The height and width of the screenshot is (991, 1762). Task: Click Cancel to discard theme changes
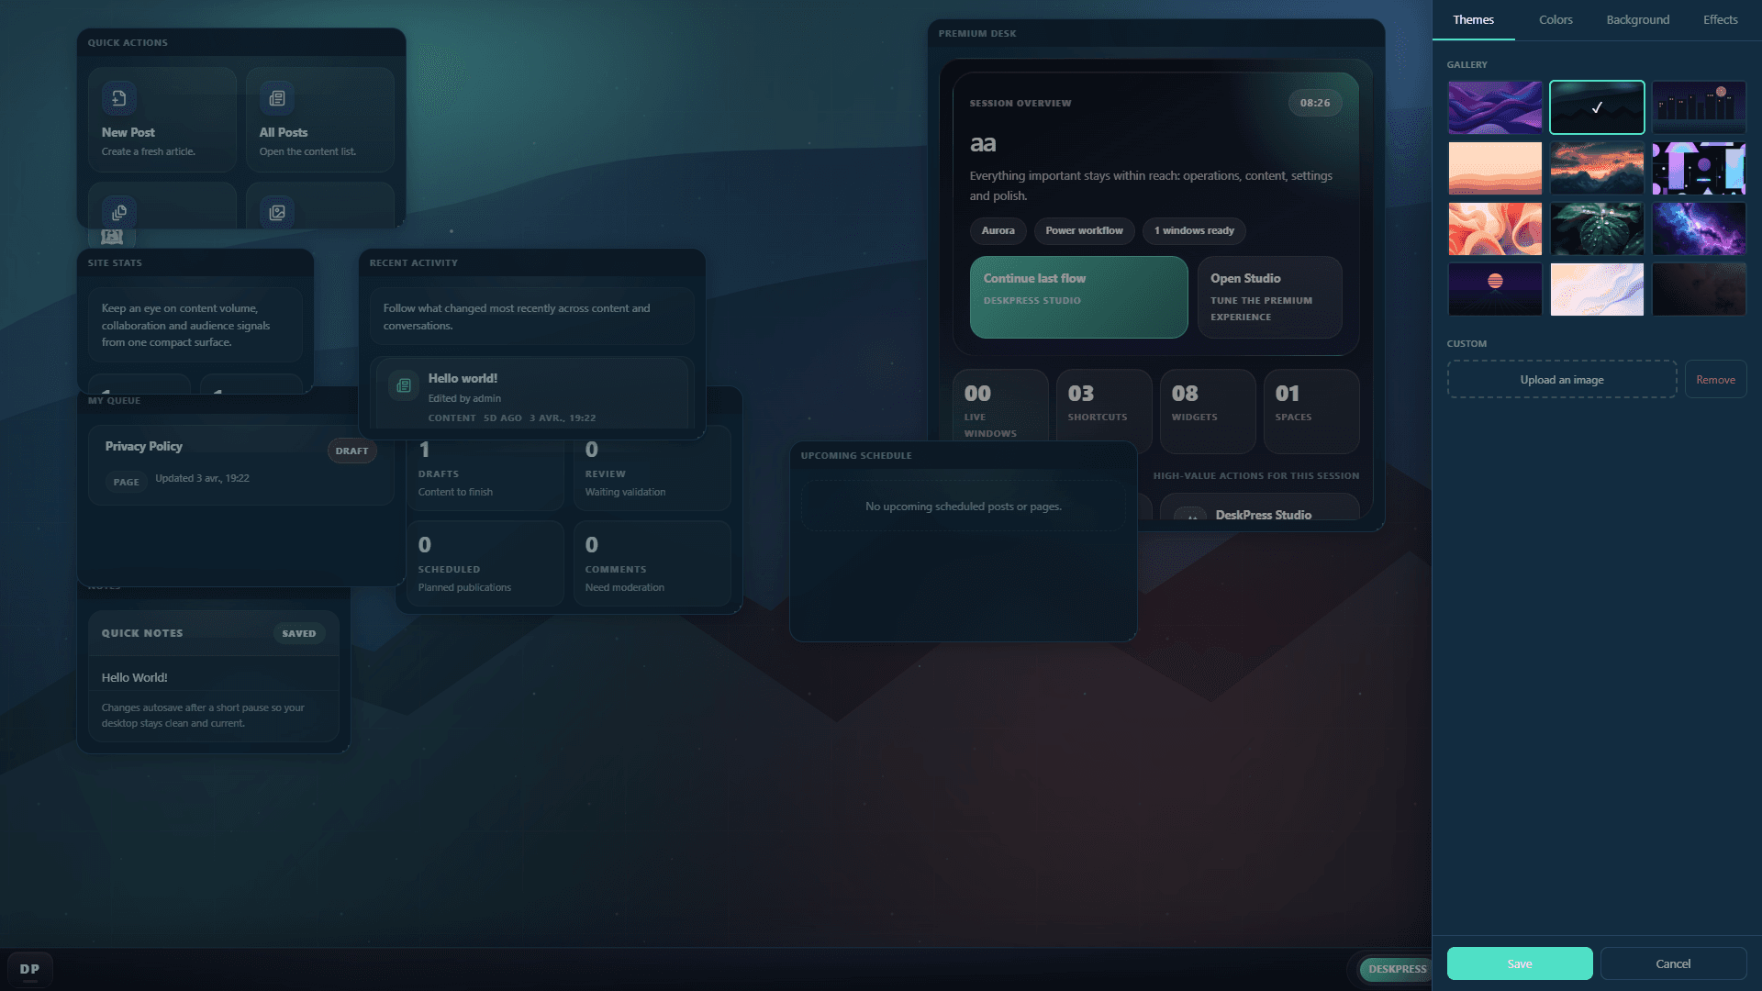(1674, 963)
